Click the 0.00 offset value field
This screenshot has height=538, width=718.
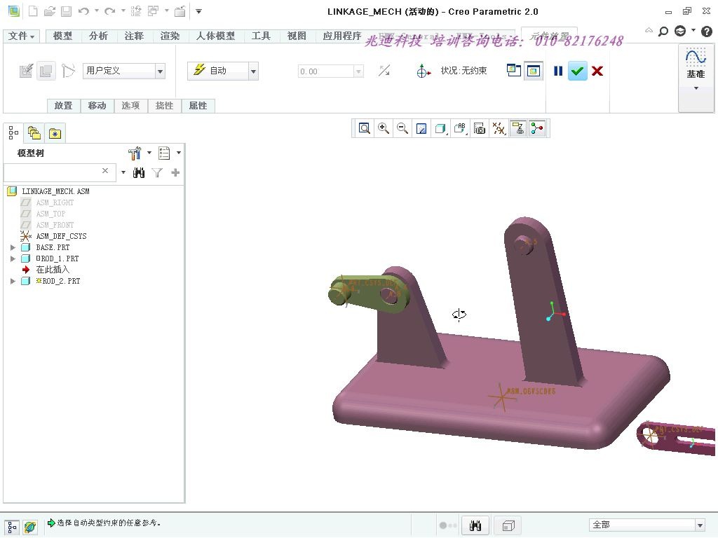point(326,71)
